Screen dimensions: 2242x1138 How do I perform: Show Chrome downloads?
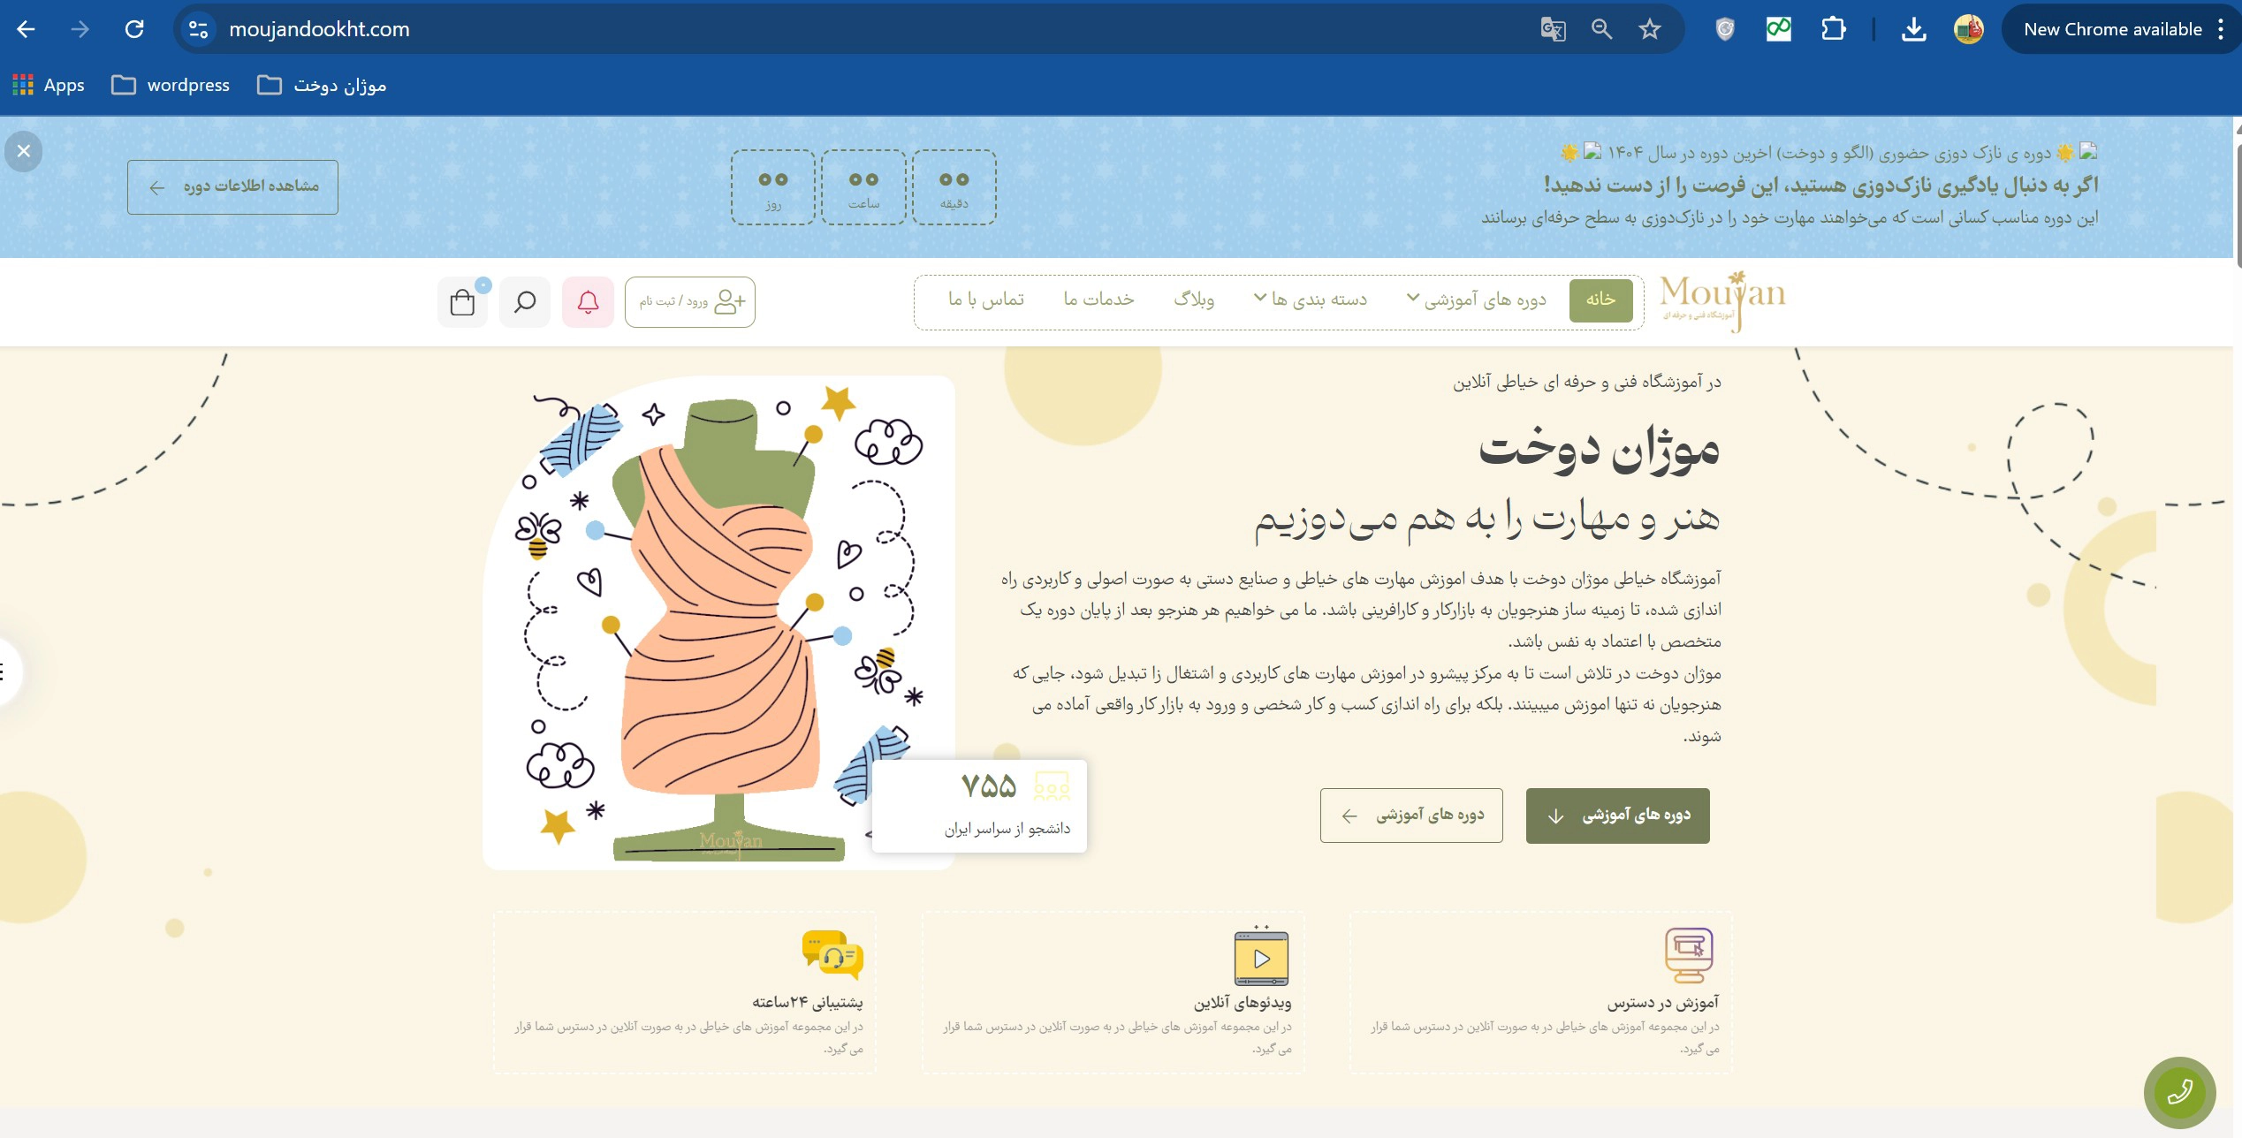[x=1913, y=29]
